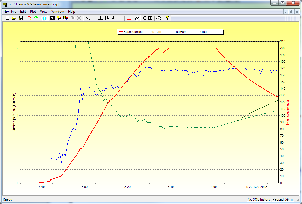This screenshot has width=302, height=204.
Task: Expand the Window menu
Action: (x=57, y=12)
